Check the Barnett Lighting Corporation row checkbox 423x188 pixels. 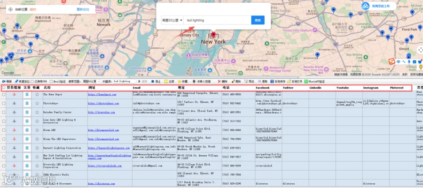(4, 148)
